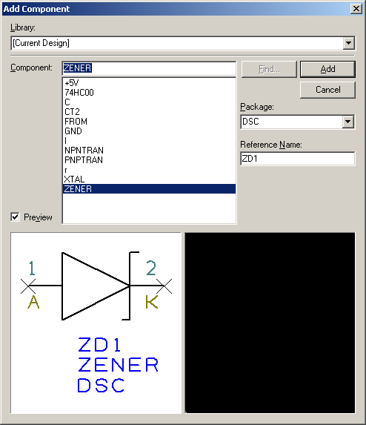366x425 pixels.
Task: Click the black package preview pane
Action: (x=270, y=323)
